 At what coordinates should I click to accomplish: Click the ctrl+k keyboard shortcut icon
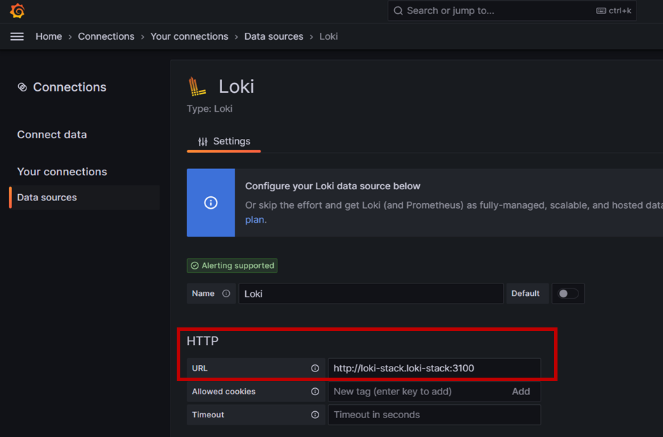click(x=601, y=10)
